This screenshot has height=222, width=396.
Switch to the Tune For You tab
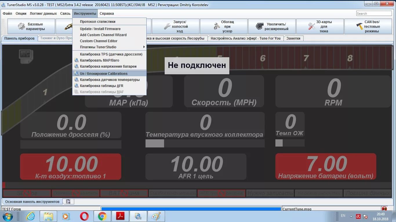pos(246,38)
